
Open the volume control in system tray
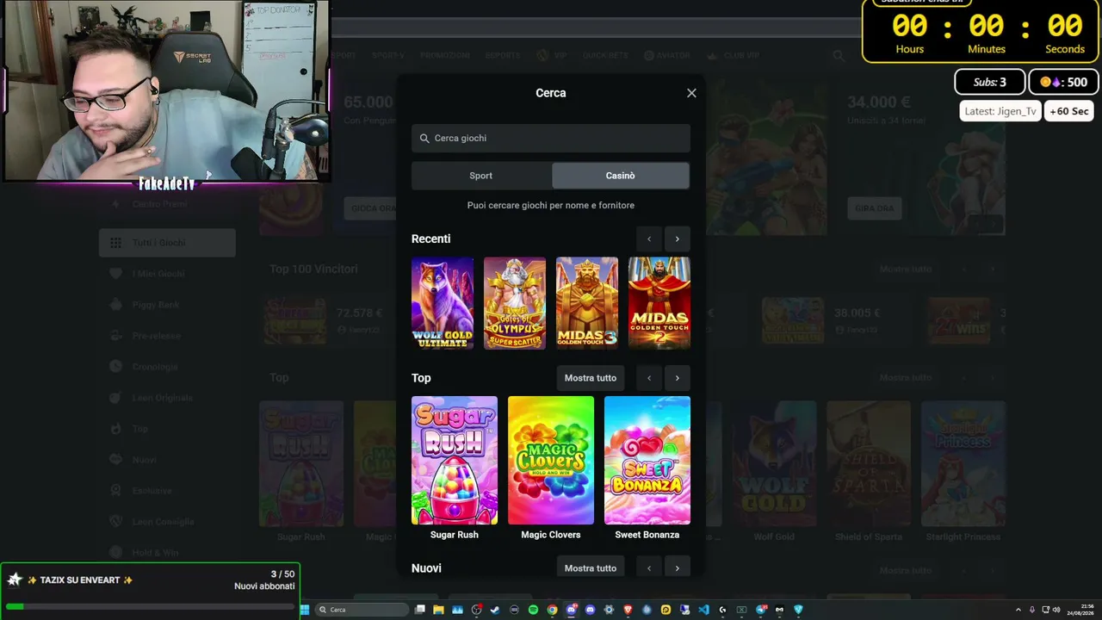(1056, 610)
